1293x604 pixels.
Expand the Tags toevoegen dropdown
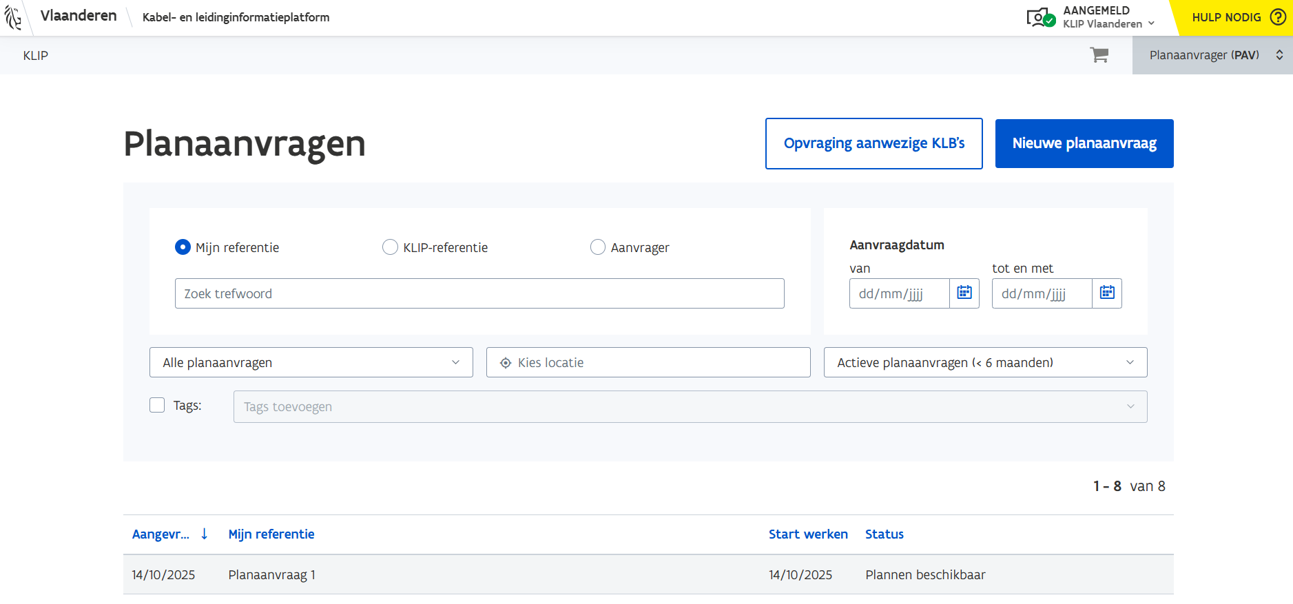(690, 407)
